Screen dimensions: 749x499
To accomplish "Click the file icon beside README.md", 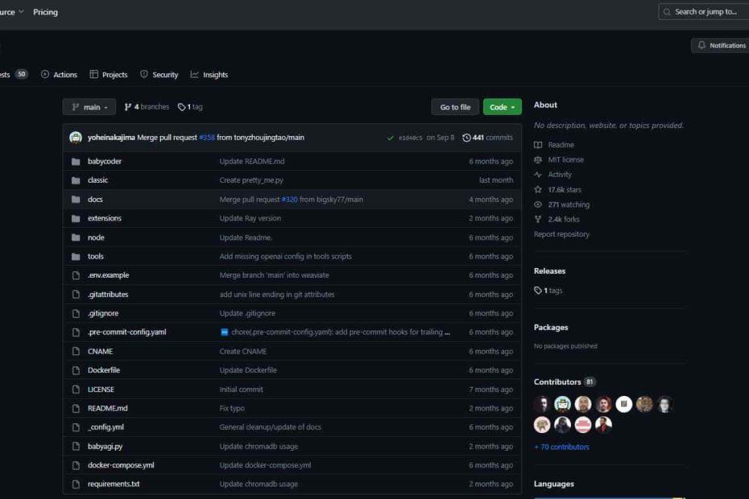I will click(x=76, y=408).
